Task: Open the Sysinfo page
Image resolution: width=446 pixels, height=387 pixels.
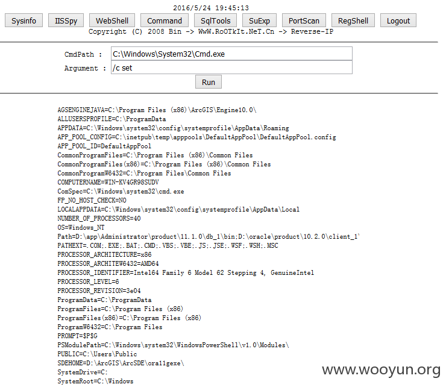Action: point(24,20)
